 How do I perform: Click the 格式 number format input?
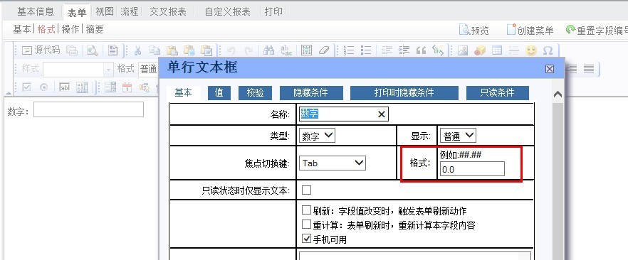(472, 169)
